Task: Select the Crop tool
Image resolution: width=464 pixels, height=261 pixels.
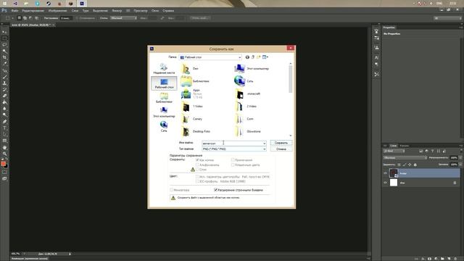Action: pos(4,57)
